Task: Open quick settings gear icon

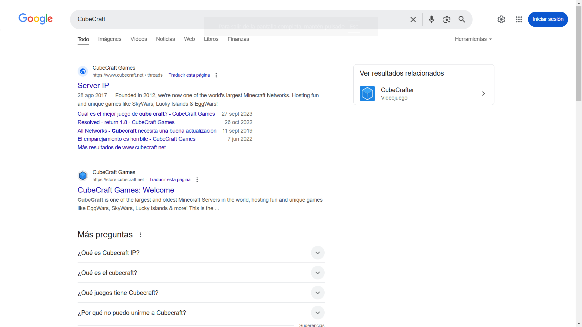Action: (x=501, y=19)
